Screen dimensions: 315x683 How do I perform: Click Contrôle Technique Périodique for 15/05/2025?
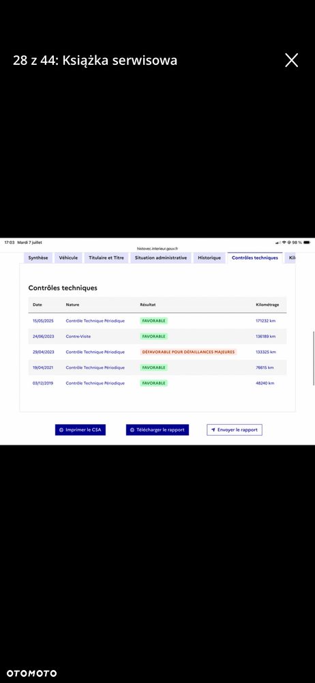tap(95, 320)
